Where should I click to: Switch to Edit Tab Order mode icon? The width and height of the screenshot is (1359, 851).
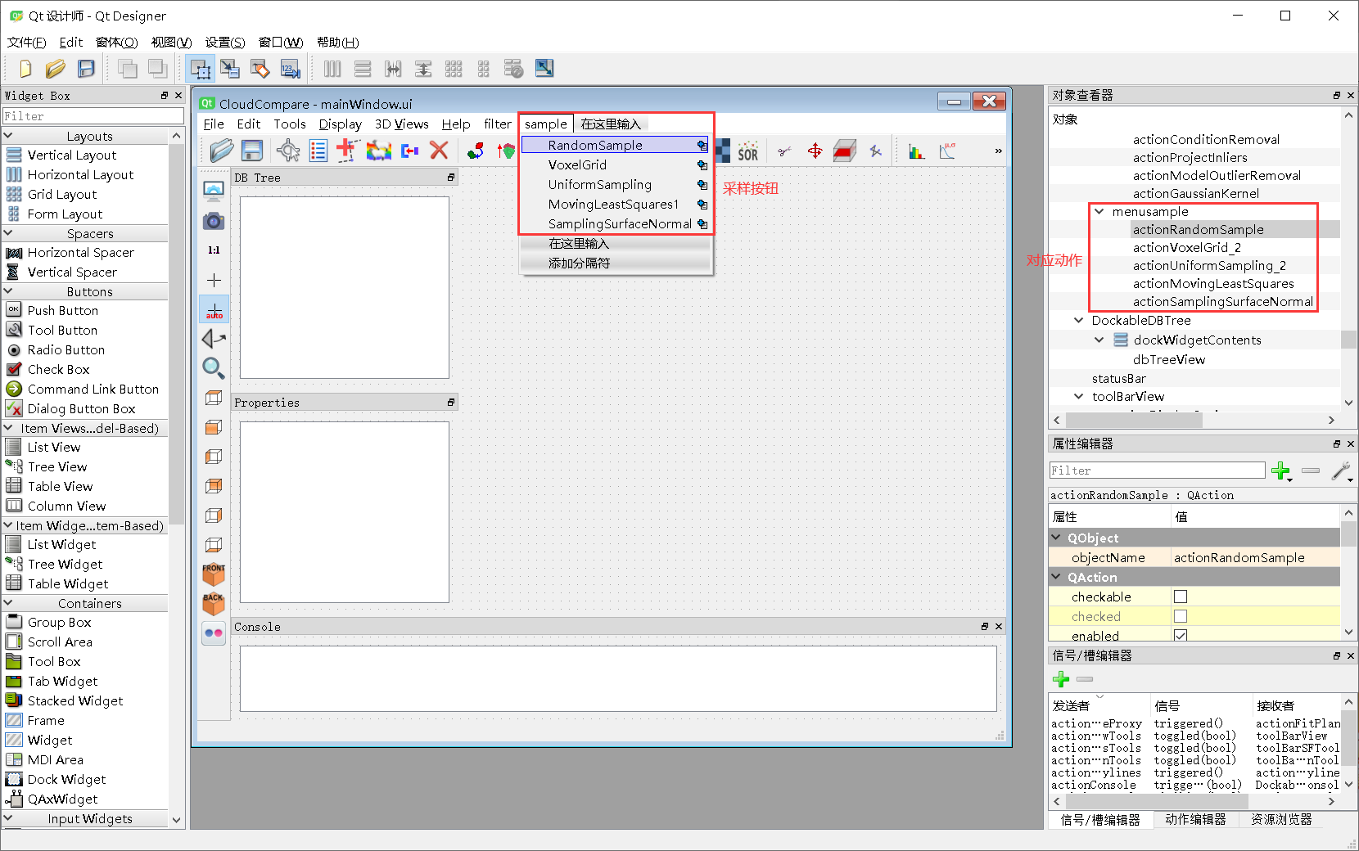pos(291,69)
